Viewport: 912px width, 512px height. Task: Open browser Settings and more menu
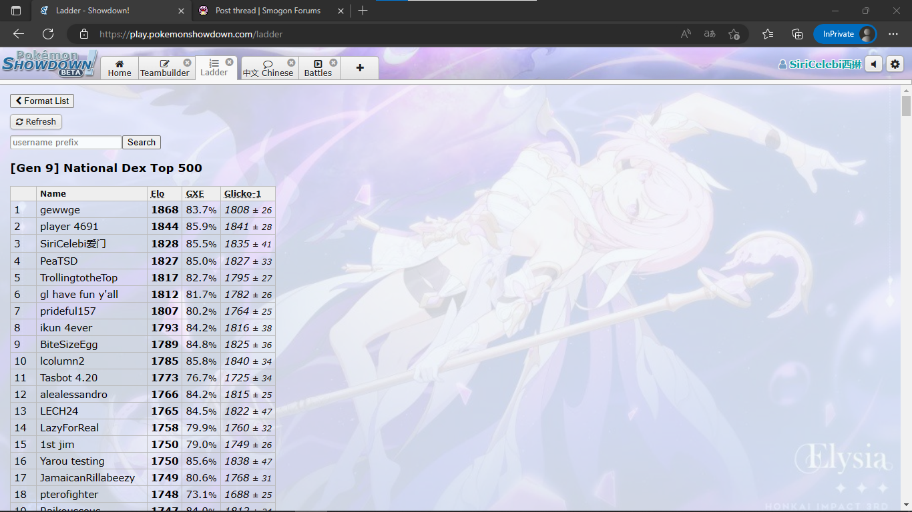893,34
